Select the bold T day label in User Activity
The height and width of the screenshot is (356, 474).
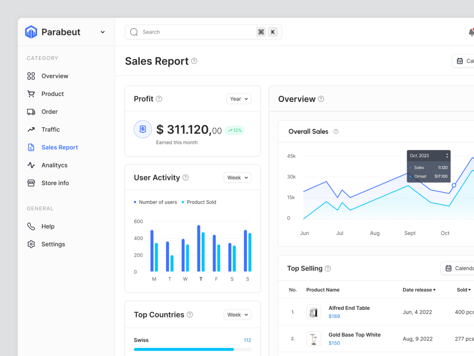pyautogui.click(x=201, y=279)
